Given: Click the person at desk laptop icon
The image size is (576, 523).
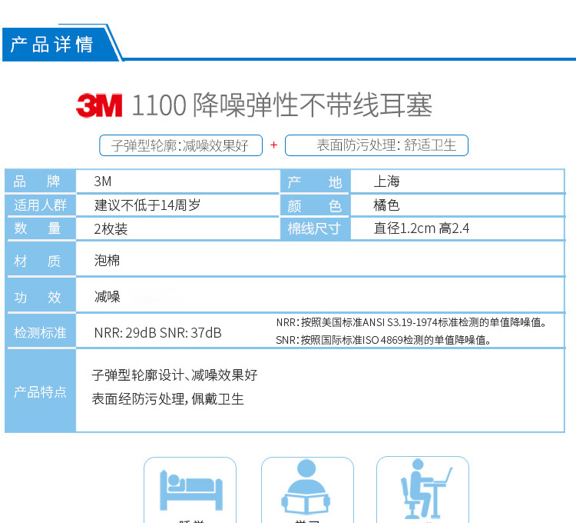Looking at the screenshot, I should tap(425, 488).
